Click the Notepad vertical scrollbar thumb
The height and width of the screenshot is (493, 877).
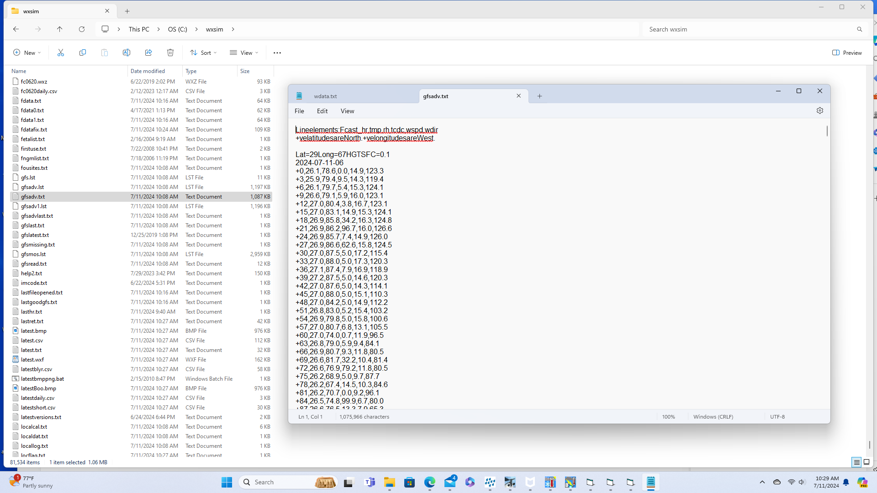[827, 131]
